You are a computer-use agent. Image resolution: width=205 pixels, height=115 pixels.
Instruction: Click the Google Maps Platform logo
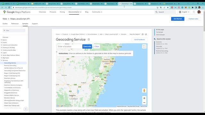(17, 12)
